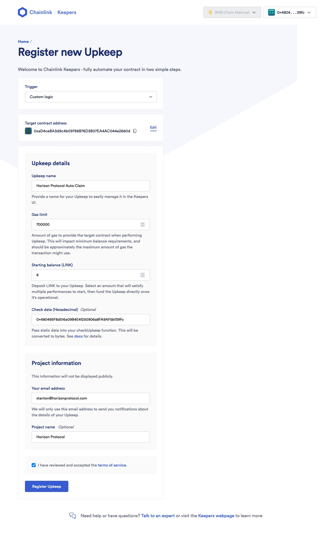The width and height of the screenshot is (334, 536).
Task: Go to Home breadcrumb
Action: (23, 41)
